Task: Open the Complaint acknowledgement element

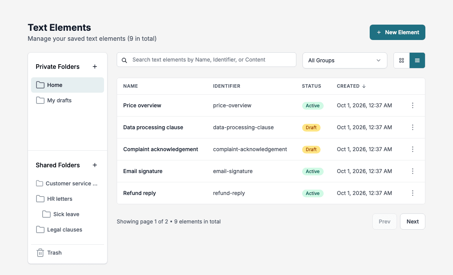Action: (160, 149)
